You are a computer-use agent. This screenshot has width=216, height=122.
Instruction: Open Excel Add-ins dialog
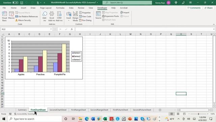pyautogui.click(x=52, y=16)
